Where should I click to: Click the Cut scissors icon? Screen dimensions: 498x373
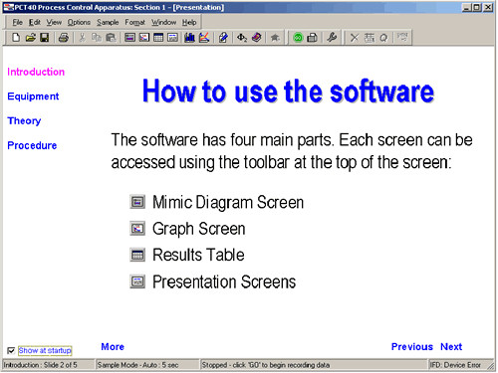[82, 38]
